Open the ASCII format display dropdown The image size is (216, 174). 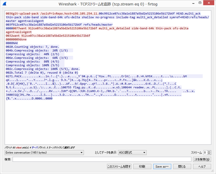(x=132, y=152)
